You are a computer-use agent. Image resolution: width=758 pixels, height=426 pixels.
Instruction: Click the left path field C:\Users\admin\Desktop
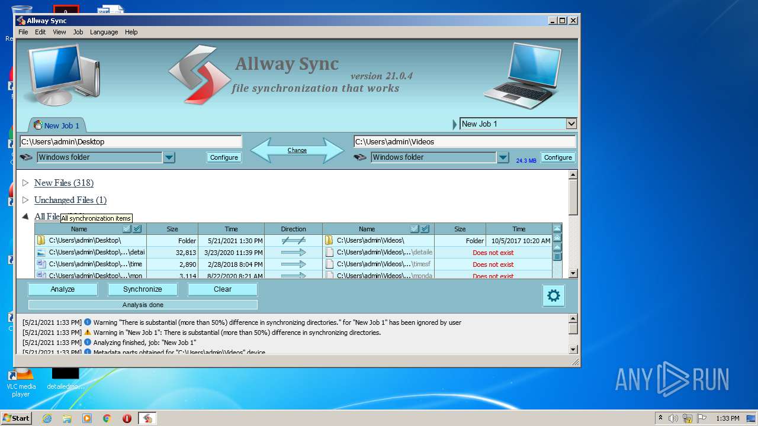pos(131,142)
